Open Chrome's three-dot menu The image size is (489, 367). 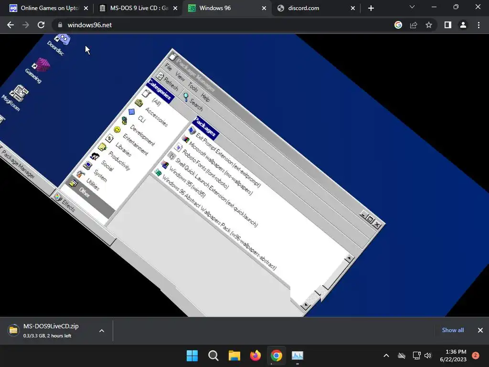pos(478,25)
